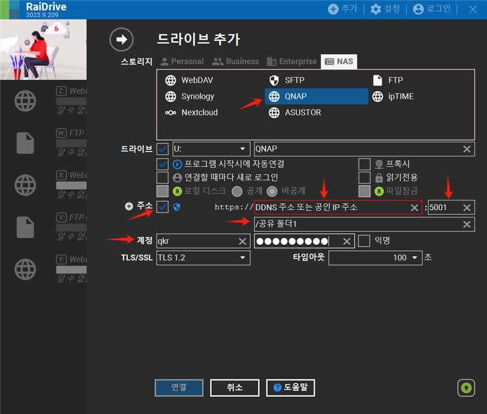Select Z: WebDAV drive in sidebar
This screenshot has width=487, height=414.
coord(43,100)
